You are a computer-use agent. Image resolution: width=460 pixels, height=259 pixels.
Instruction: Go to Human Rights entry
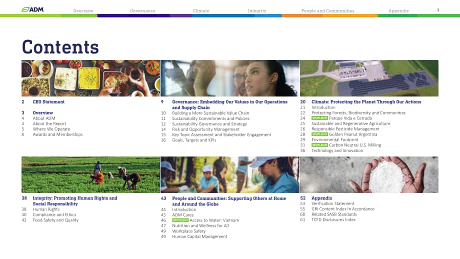pyautogui.click(x=46, y=209)
